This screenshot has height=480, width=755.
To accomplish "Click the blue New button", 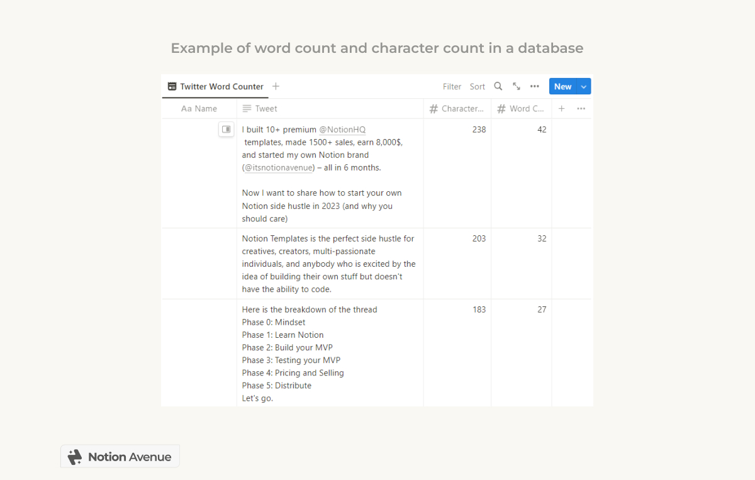I will 562,86.
